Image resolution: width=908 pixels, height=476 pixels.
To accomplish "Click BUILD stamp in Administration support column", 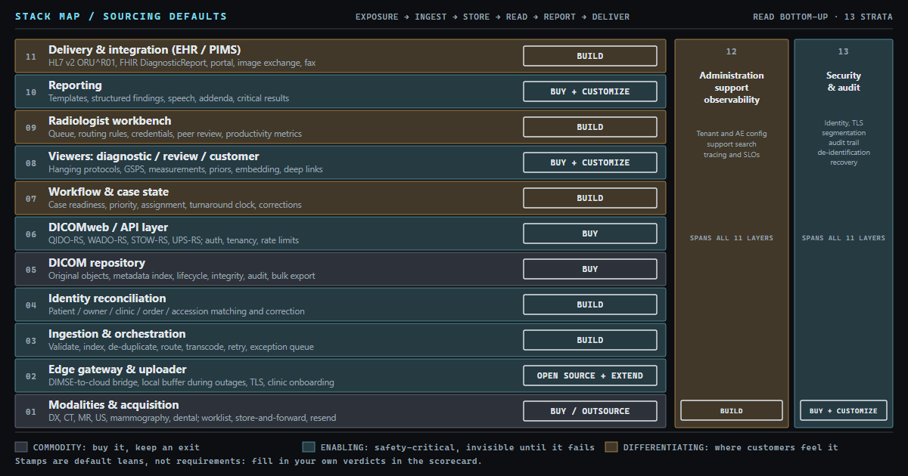I will point(732,410).
